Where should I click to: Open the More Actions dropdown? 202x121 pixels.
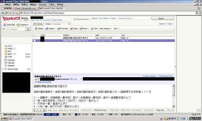pos(105,29)
